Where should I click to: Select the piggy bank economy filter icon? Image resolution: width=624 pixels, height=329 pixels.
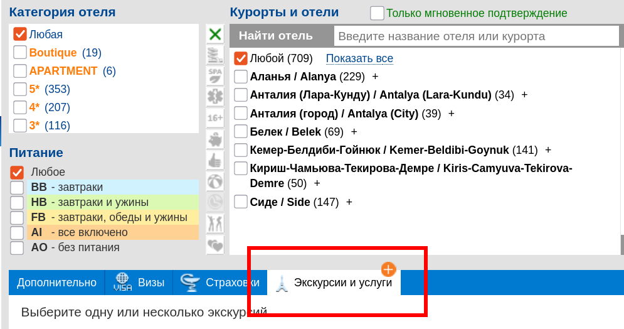215,139
